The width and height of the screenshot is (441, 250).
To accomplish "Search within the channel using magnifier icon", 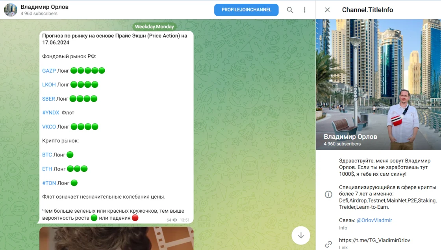I will pos(290,10).
